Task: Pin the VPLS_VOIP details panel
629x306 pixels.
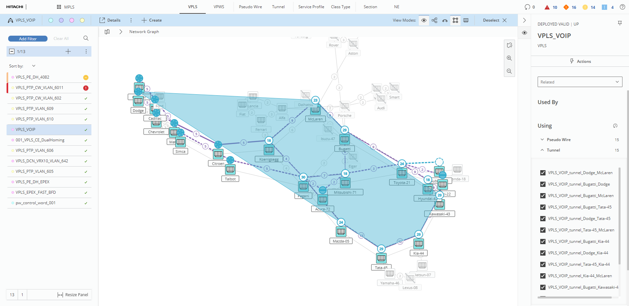Action: click(619, 23)
